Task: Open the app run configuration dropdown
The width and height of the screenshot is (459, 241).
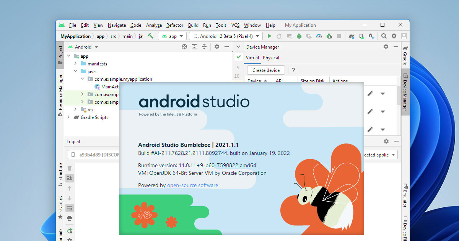Action: click(172, 36)
